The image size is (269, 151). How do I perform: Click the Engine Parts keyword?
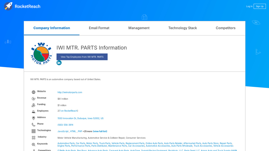pos(64,146)
